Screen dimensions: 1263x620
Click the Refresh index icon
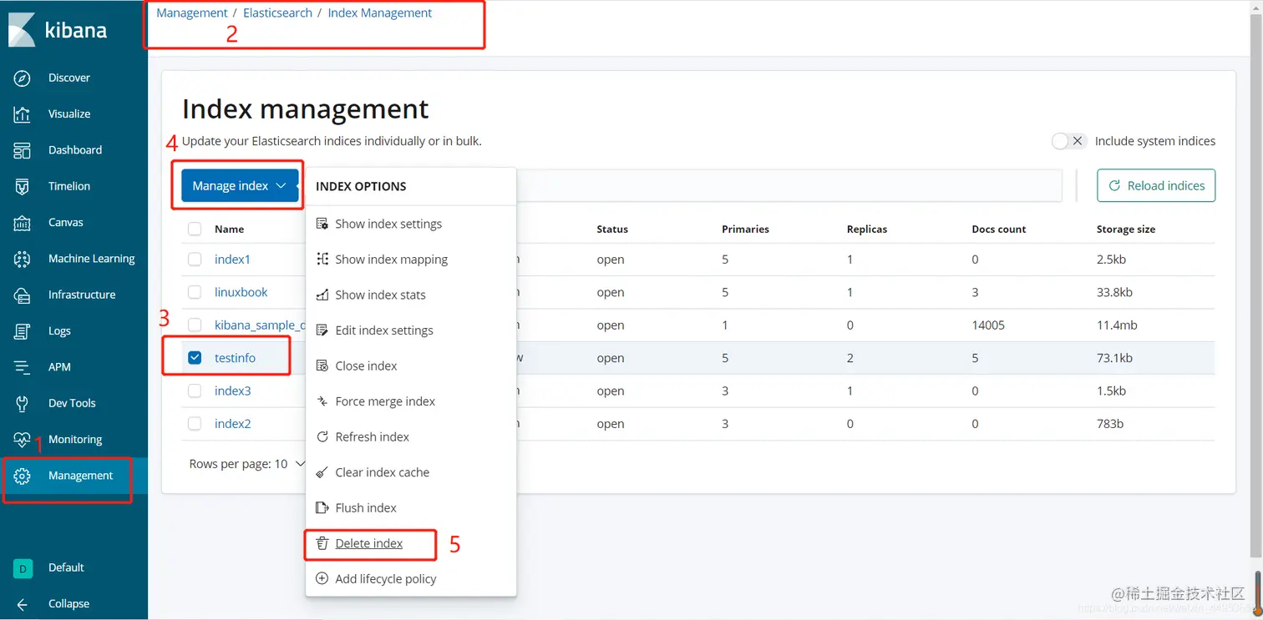[x=322, y=436]
